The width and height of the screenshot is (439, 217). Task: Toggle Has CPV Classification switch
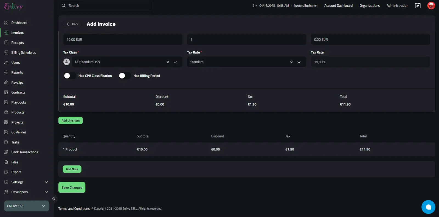pyautogui.click(x=70, y=76)
